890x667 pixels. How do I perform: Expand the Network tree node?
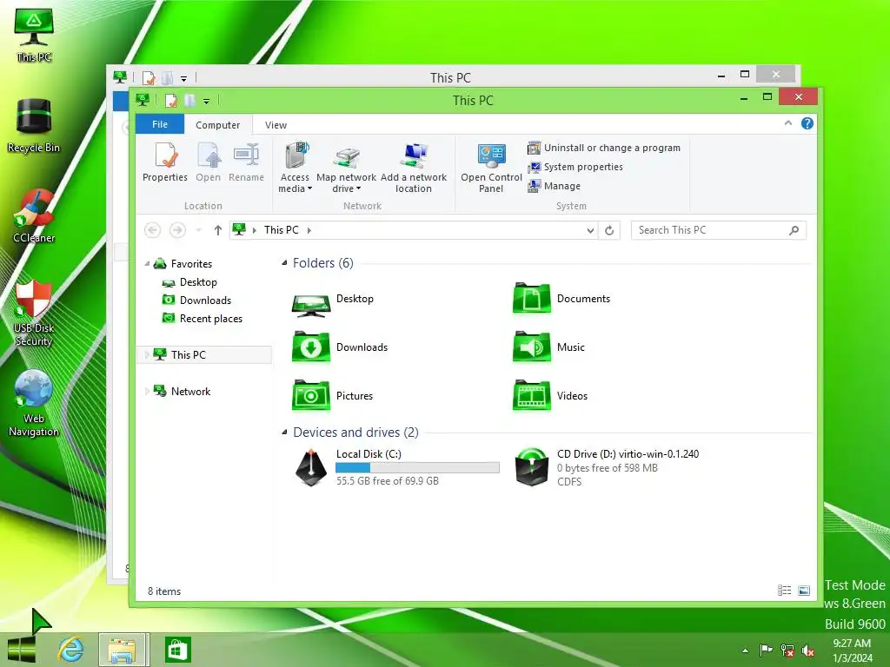147,392
